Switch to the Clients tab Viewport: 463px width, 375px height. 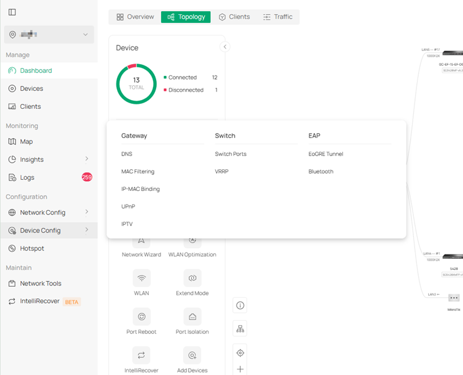point(235,17)
